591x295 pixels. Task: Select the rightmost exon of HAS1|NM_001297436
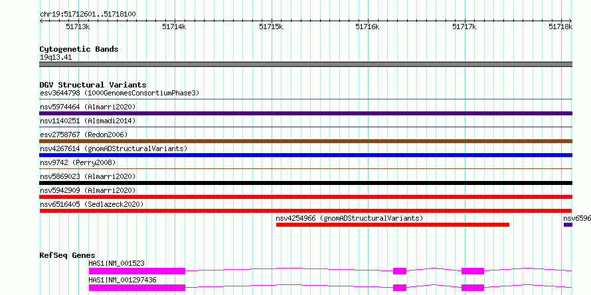[473, 288]
